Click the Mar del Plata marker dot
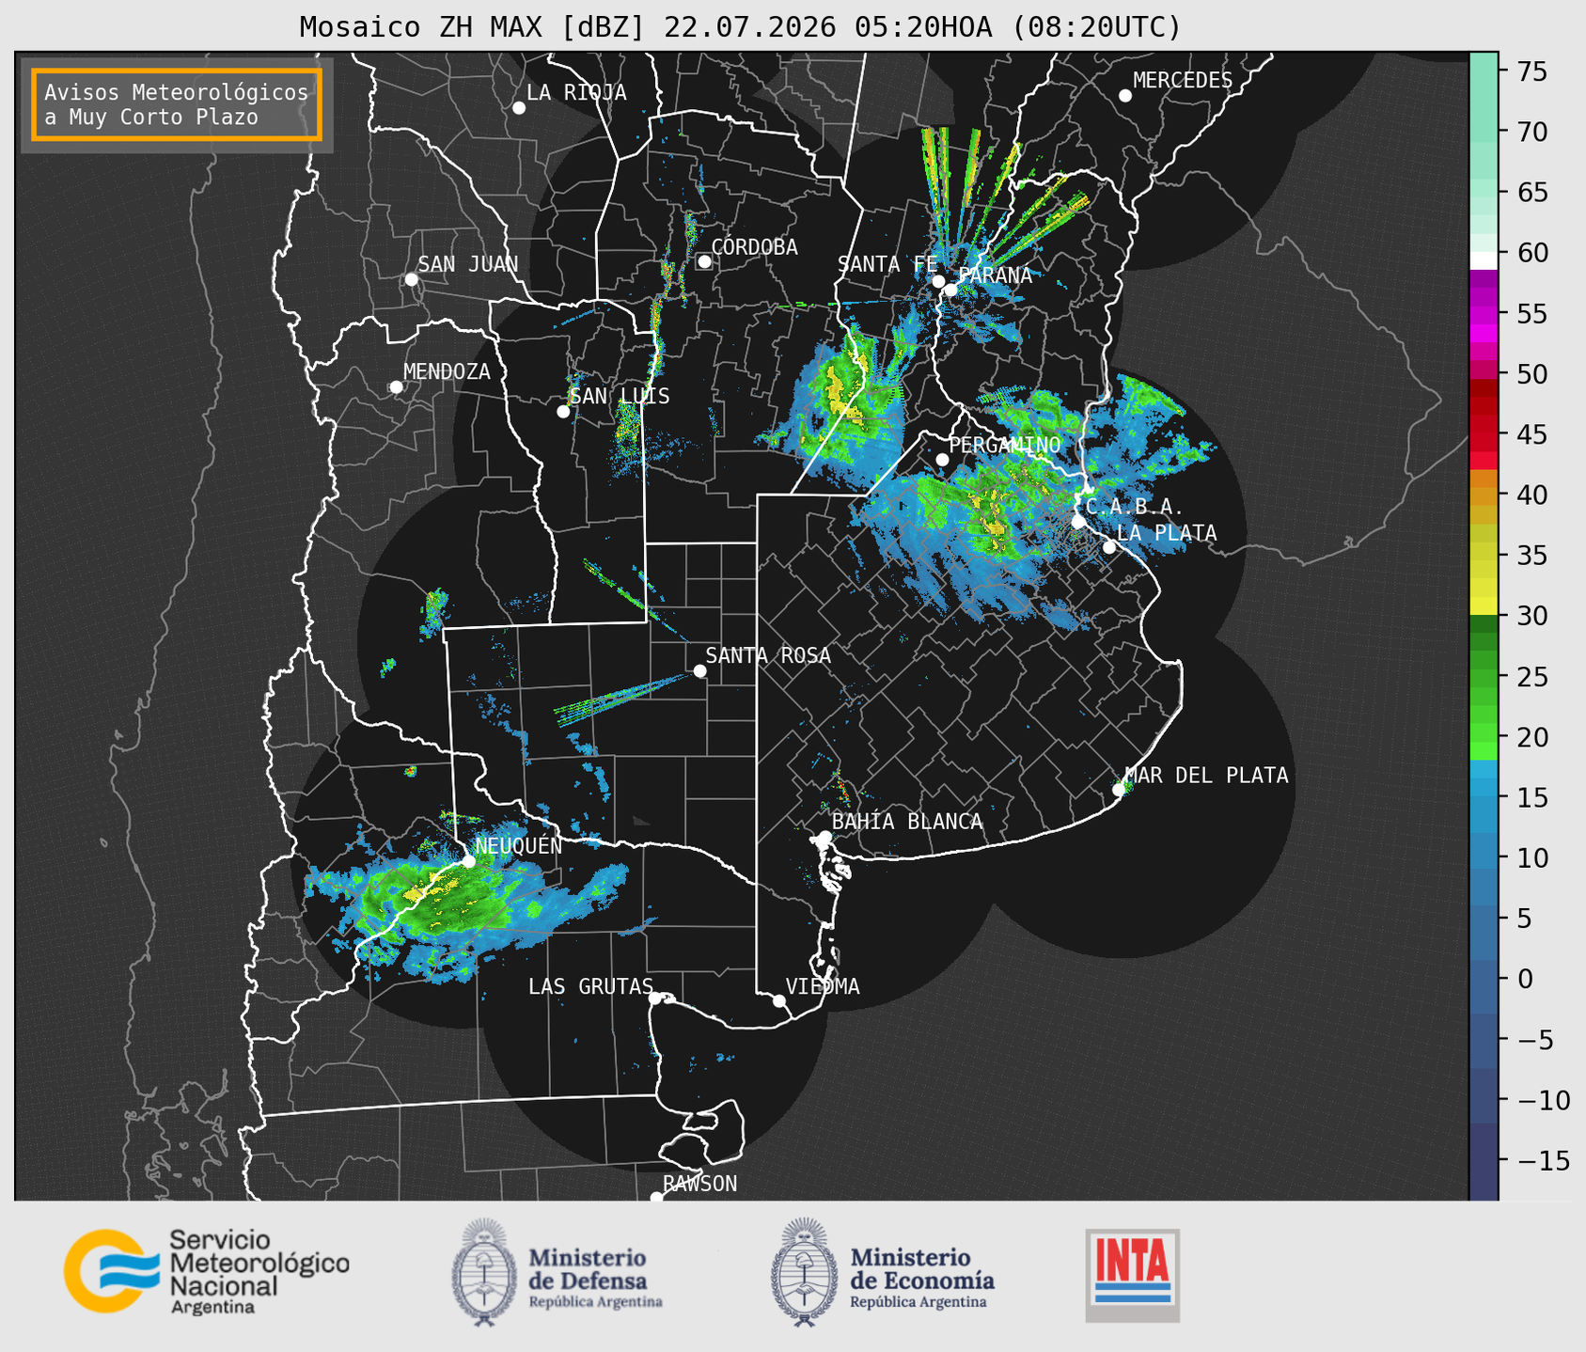 click(x=1119, y=790)
